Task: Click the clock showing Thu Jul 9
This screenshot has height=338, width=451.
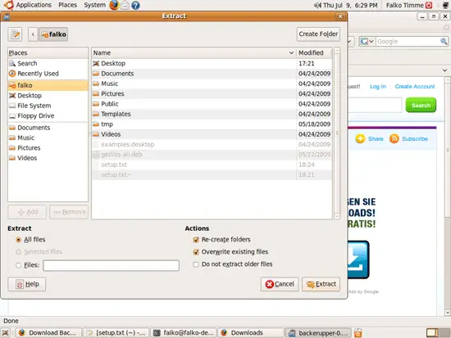Action: (350, 5)
